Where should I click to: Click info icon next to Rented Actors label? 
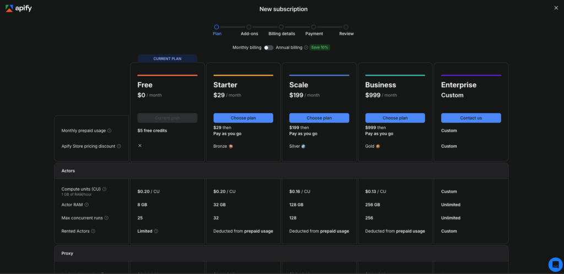[x=93, y=231]
